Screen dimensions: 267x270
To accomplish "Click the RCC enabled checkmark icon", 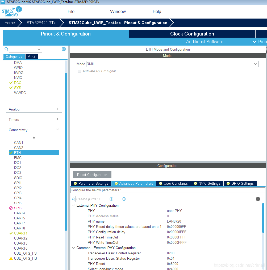I will point(11,83).
